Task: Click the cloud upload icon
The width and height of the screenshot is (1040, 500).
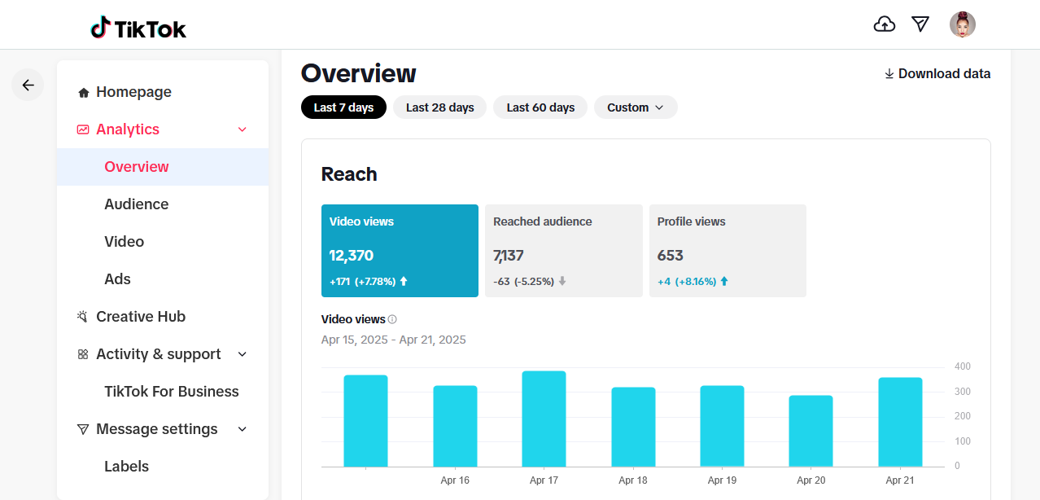Action: click(x=884, y=24)
